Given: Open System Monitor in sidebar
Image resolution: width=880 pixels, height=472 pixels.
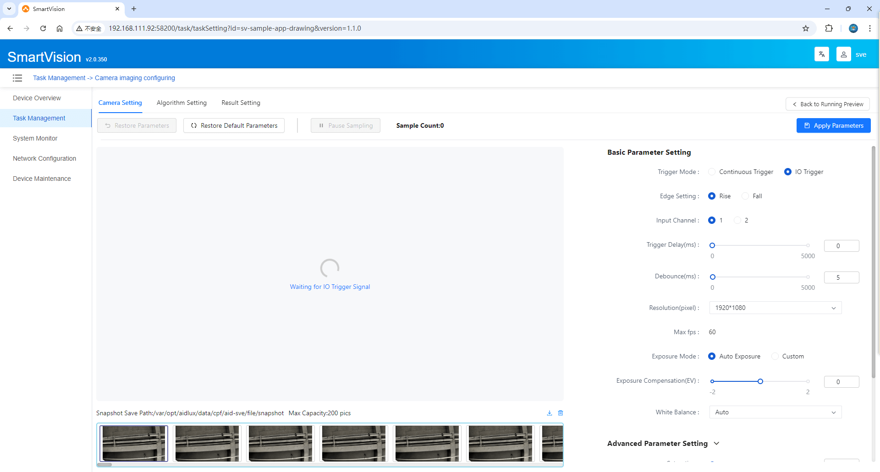Looking at the screenshot, I should pyautogui.click(x=46, y=138).
